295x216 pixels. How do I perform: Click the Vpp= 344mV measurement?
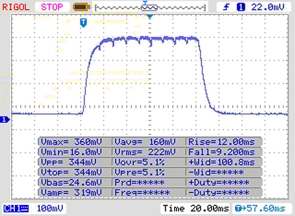point(69,162)
